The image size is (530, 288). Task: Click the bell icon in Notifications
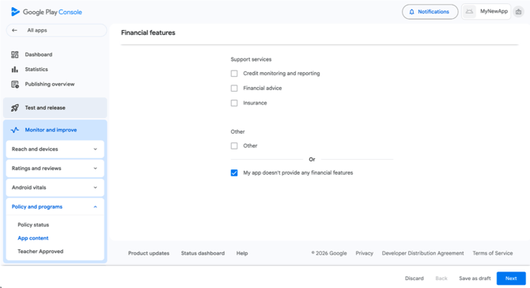point(411,12)
